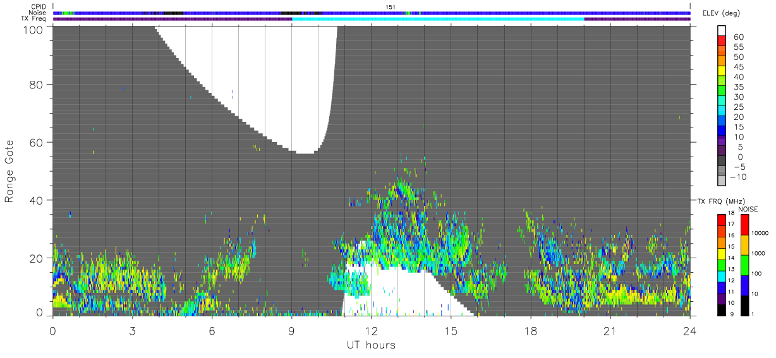Click the red segment of the ELEV color bar
This screenshot has width=776, height=358.
(x=723, y=42)
